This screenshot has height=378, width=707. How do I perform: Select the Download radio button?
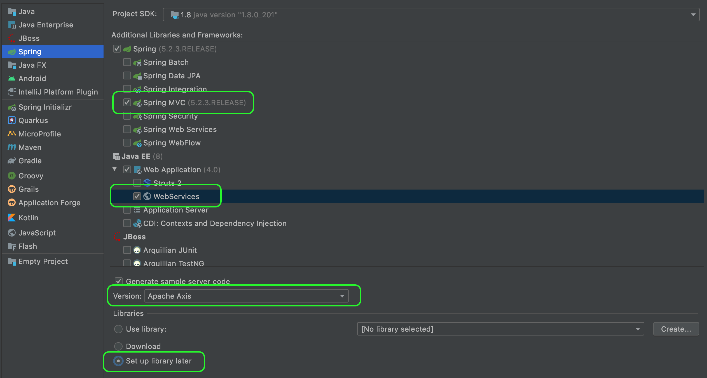[118, 346]
